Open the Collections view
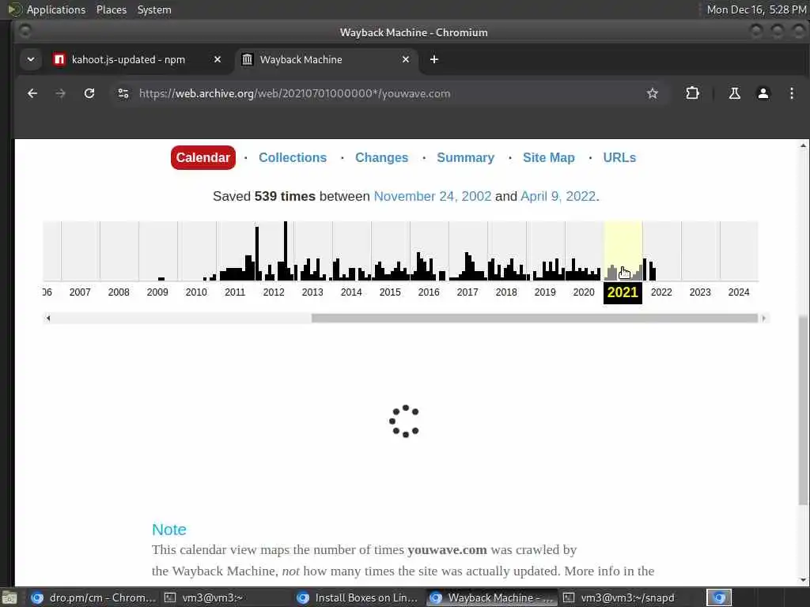 click(293, 157)
